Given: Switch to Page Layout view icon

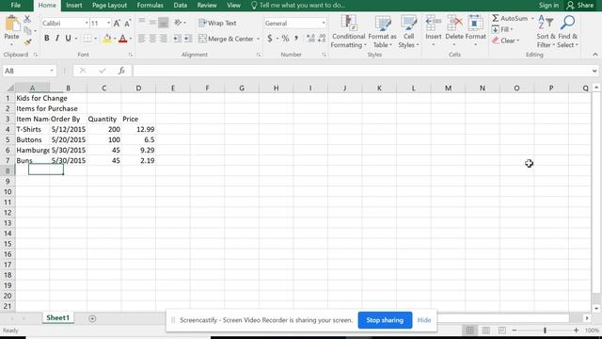Looking at the screenshot, I should (485, 331).
